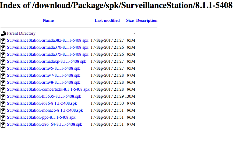Click file icon beside armada370 package
Screen dimensions: 247x158
click(x=3, y=48)
